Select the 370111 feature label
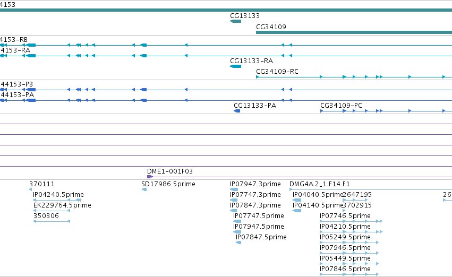 (x=42, y=184)
